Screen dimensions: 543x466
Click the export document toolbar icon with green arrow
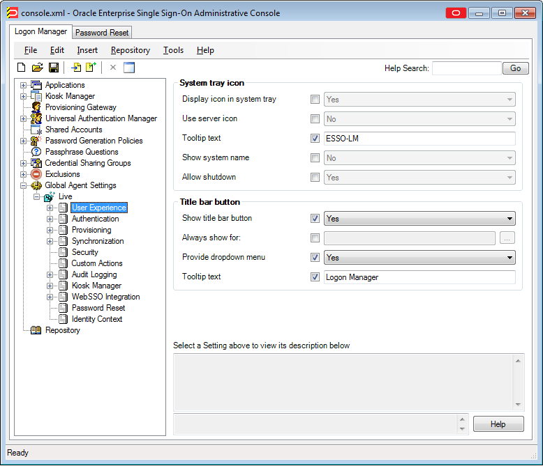point(91,68)
